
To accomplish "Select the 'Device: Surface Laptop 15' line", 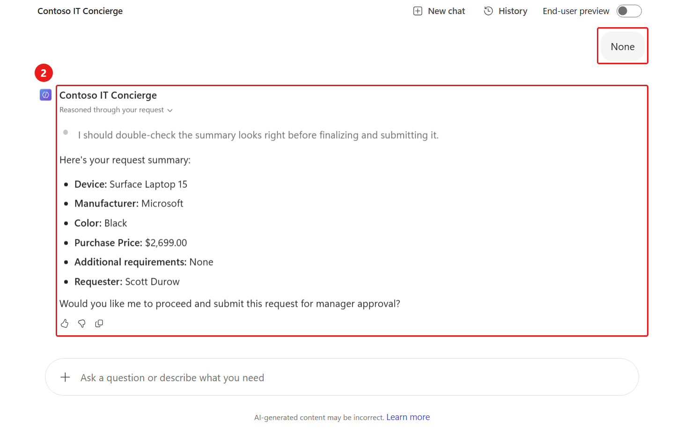I will coord(131,184).
